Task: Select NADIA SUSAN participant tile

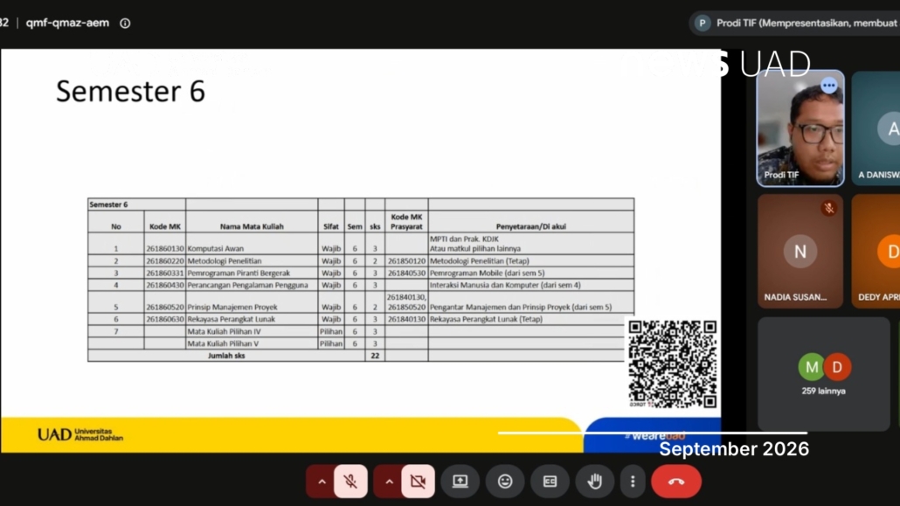Action: [800, 251]
